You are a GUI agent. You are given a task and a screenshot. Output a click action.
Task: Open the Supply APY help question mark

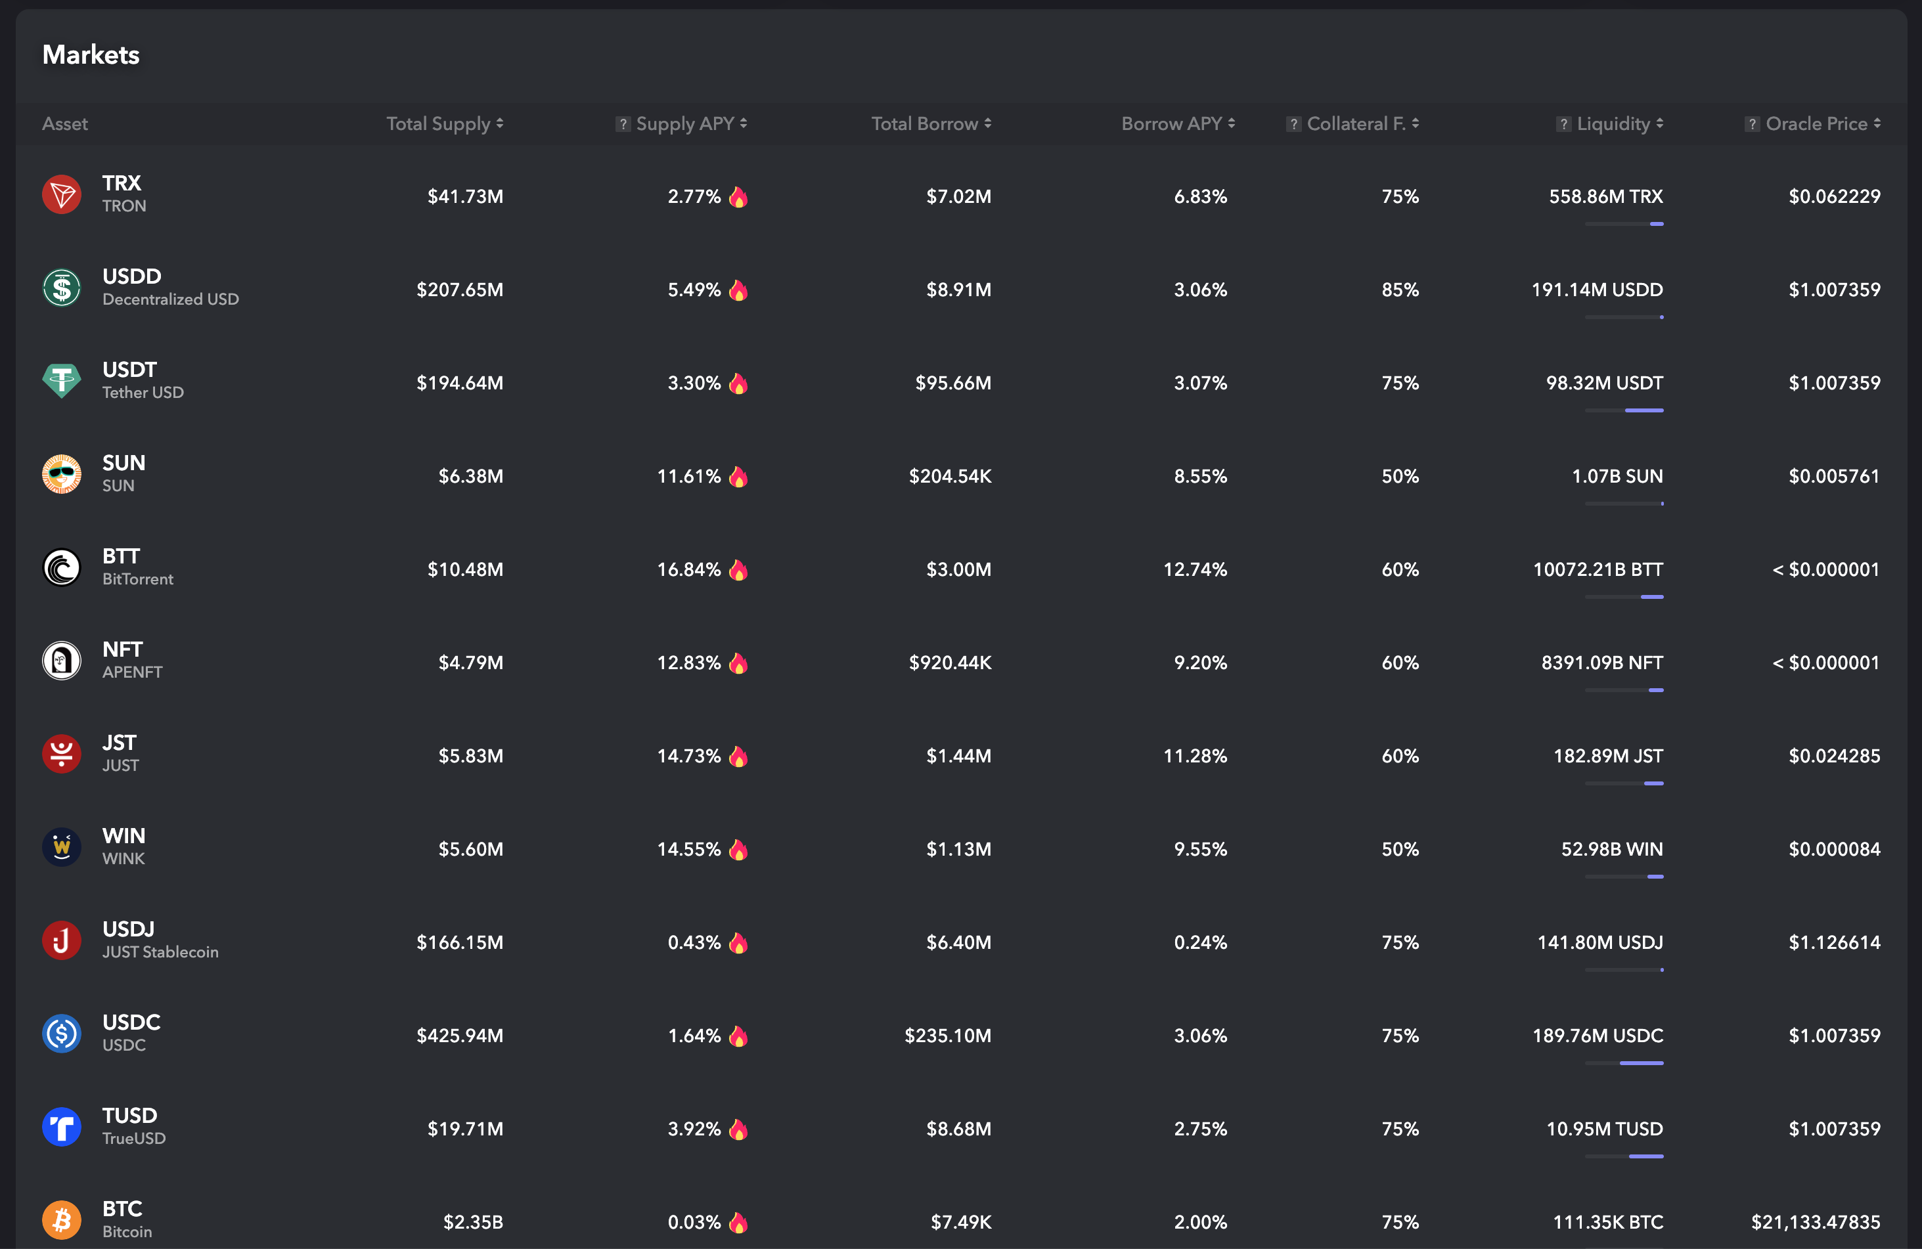623,124
